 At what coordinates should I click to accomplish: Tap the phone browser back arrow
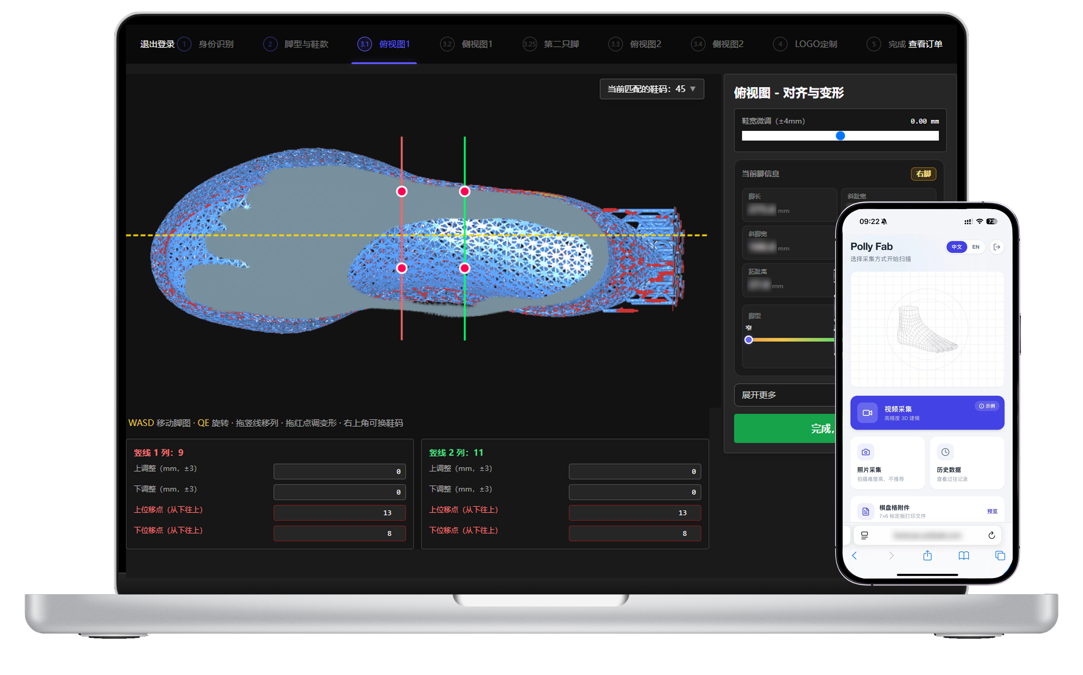tap(854, 556)
